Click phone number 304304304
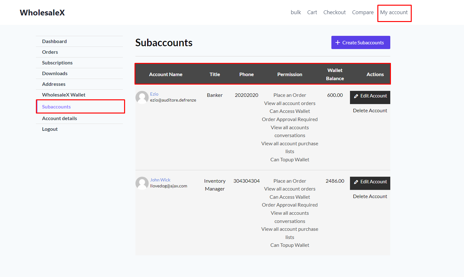 point(247,181)
